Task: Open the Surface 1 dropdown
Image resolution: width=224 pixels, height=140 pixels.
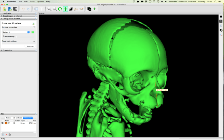Action: pyautogui.click(x=28, y=32)
